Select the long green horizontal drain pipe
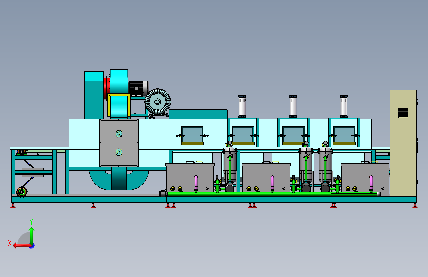This screenshot has width=428, height=277. [x=273, y=194]
